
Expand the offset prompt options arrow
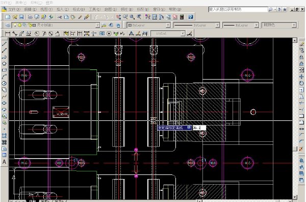(189, 128)
